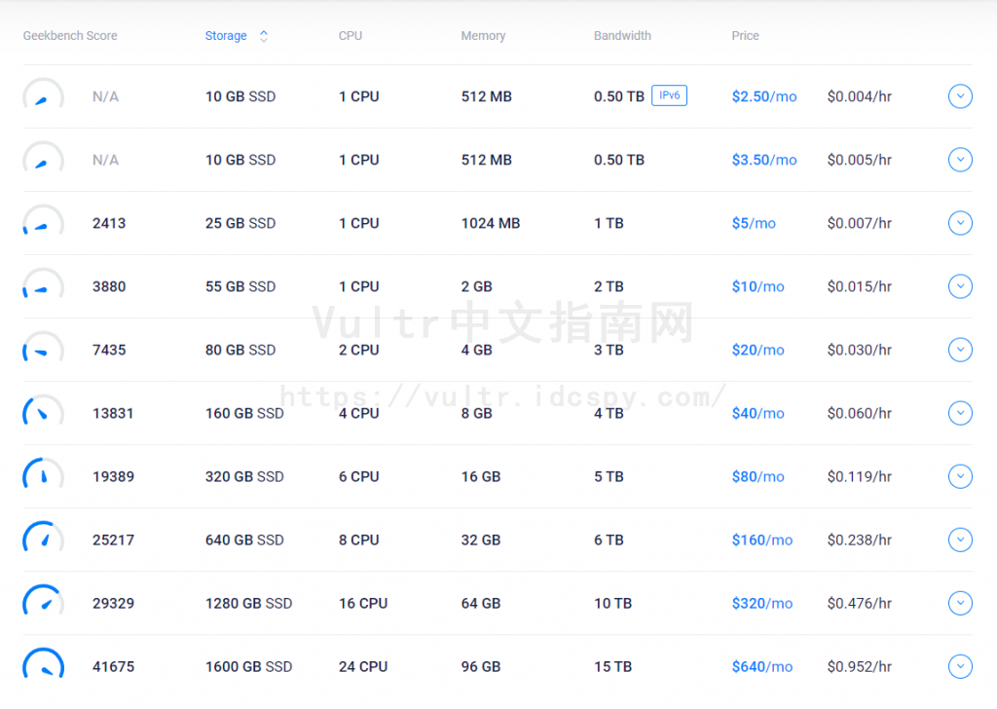Expand the $640/mo plan details

960,666
